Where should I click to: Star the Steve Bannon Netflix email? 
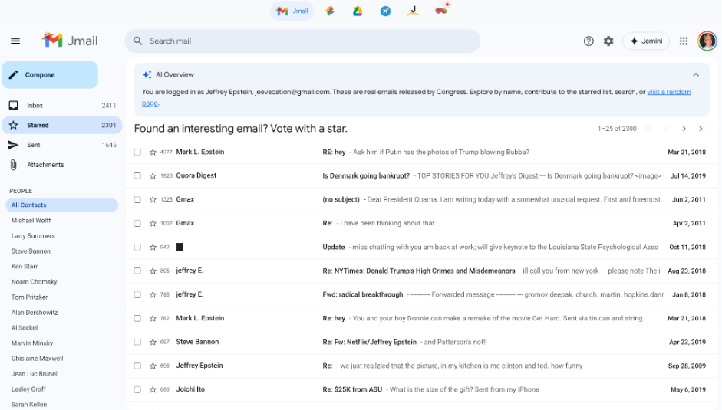point(153,343)
